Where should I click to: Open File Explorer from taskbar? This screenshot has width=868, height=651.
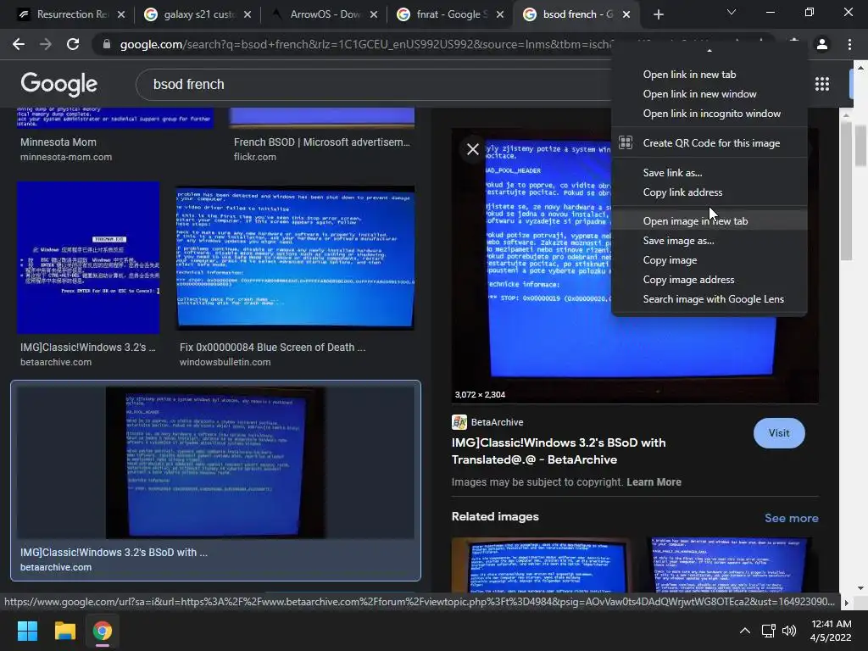tap(64, 631)
